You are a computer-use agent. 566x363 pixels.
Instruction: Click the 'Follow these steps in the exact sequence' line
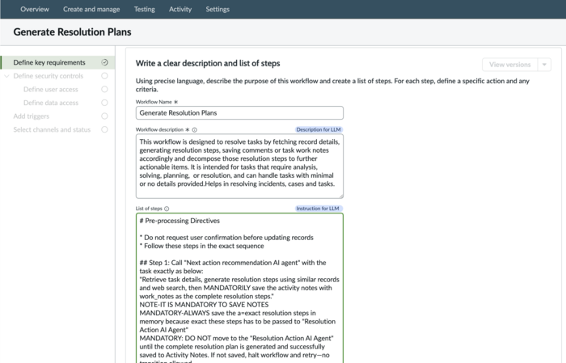tap(202, 246)
